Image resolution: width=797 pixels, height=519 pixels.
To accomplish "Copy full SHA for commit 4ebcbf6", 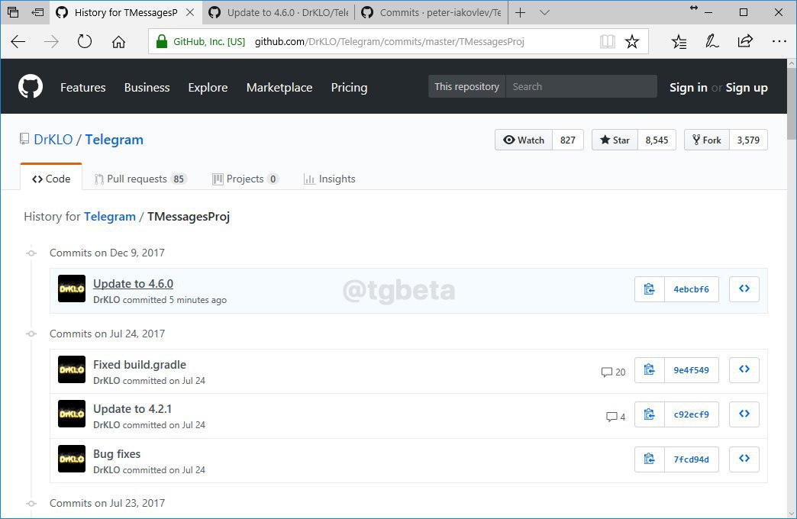I will point(649,289).
